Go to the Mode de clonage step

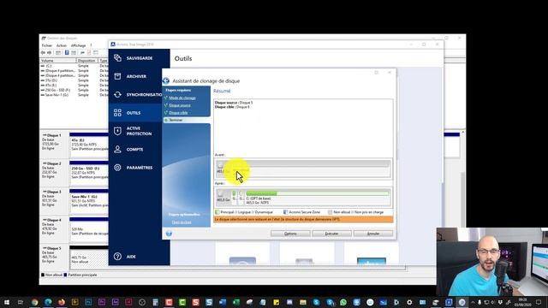(x=182, y=98)
